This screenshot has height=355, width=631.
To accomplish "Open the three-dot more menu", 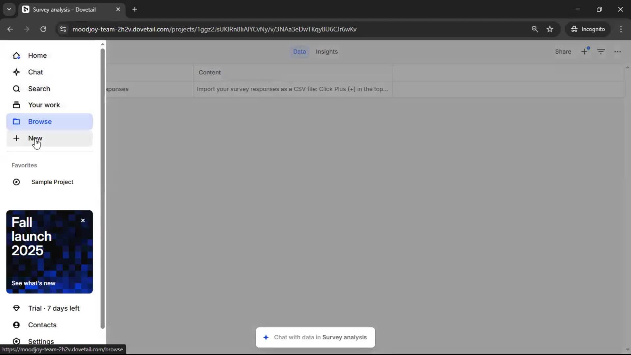I will tap(618, 52).
